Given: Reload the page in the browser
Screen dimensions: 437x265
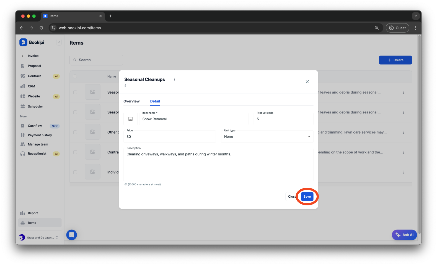Looking at the screenshot, I should (x=42, y=28).
